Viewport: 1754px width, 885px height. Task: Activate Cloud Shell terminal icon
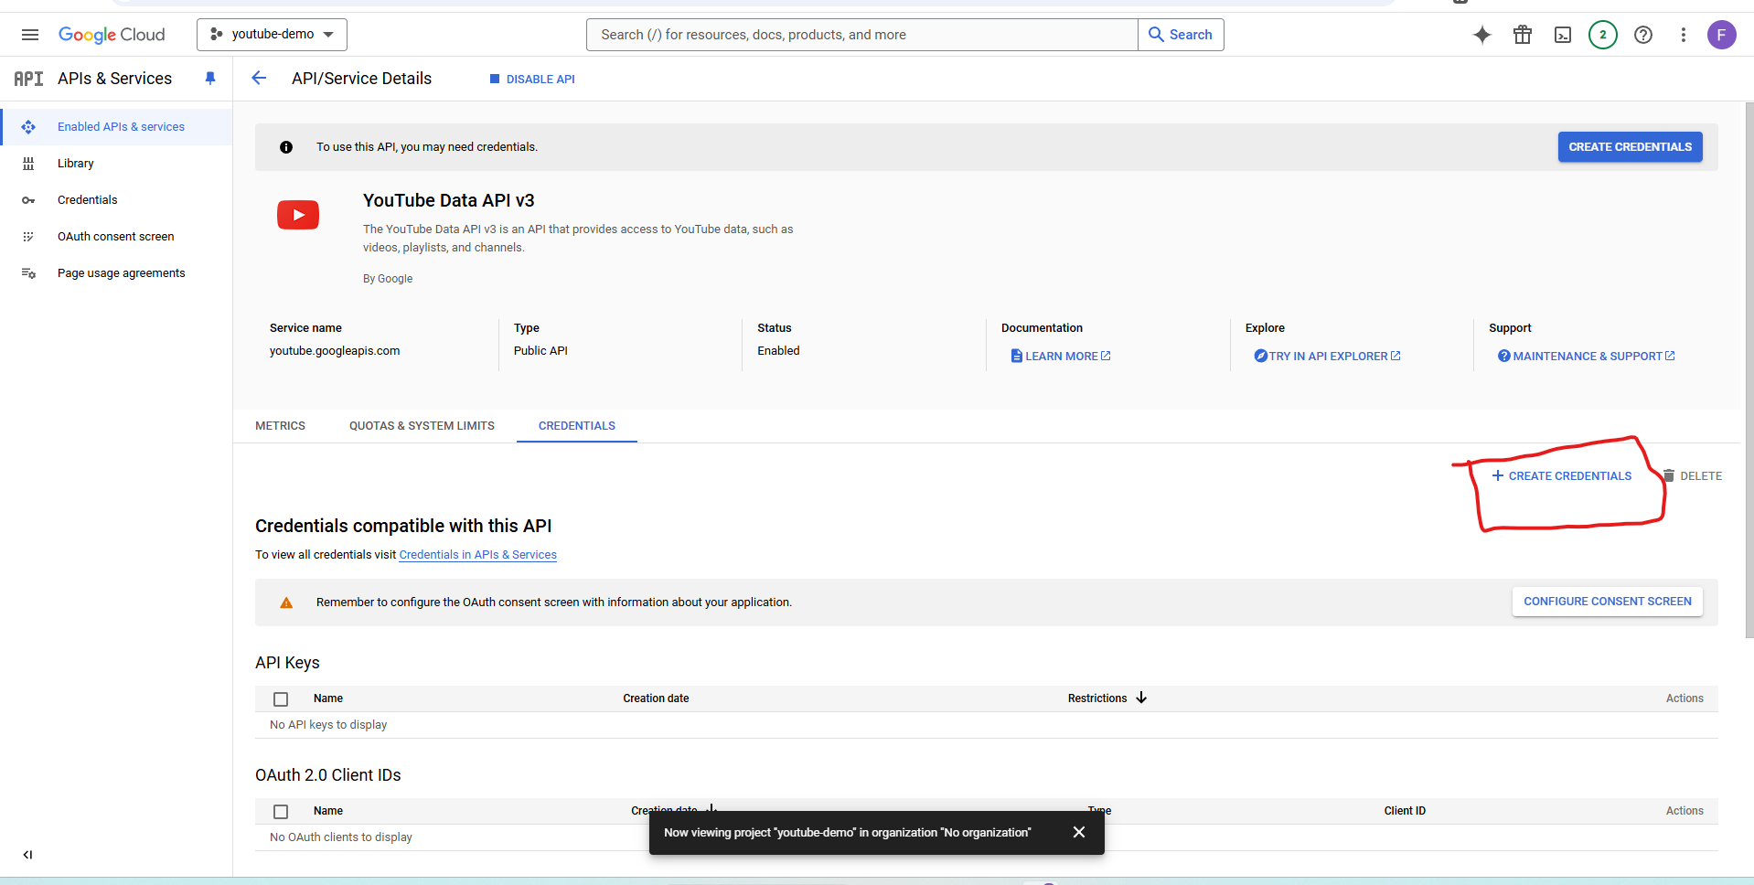click(x=1562, y=35)
